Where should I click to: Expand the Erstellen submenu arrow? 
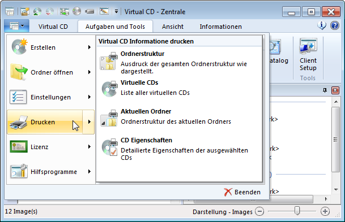click(90, 47)
